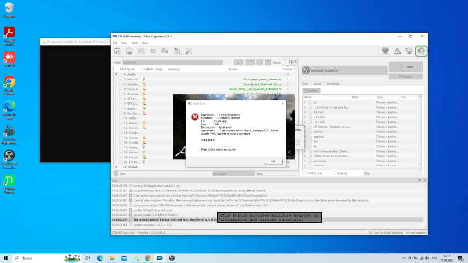The height and width of the screenshot is (263, 468).
Task: Switch to the Downloads tab
Action: pyautogui.click(x=333, y=84)
